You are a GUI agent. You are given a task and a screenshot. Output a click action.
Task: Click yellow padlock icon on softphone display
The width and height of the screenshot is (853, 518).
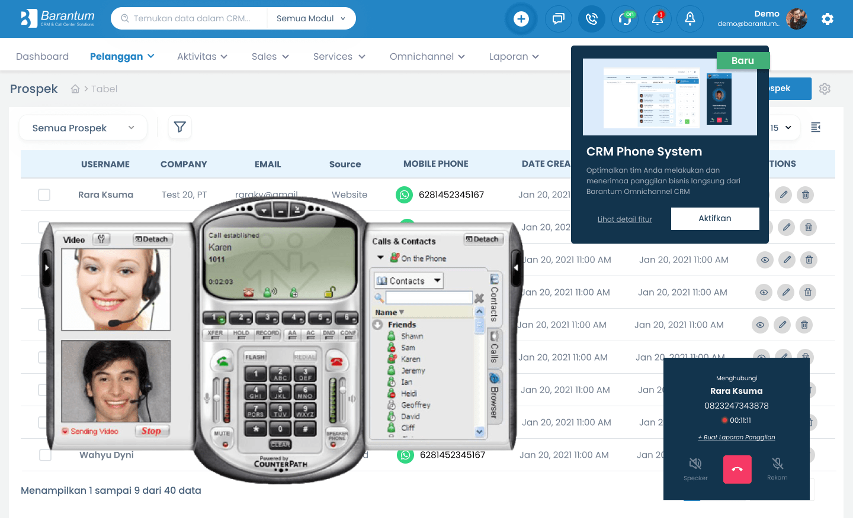[x=330, y=292]
